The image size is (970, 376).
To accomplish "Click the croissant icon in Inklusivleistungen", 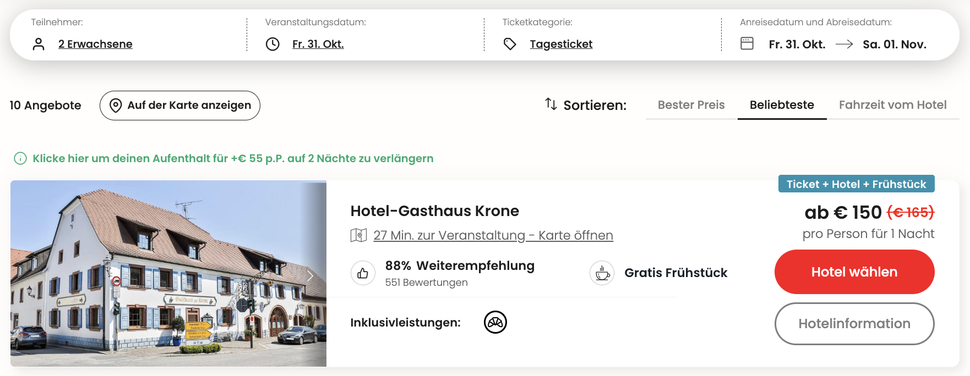I will pos(495,322).
